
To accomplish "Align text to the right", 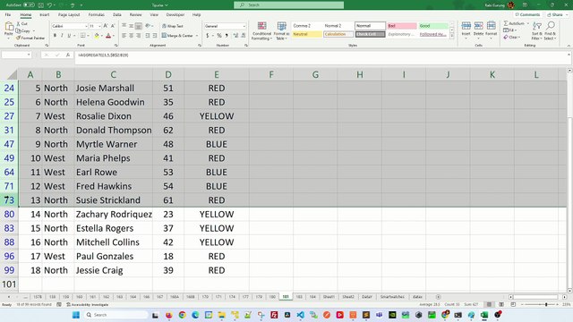I will tap(138, 36).
